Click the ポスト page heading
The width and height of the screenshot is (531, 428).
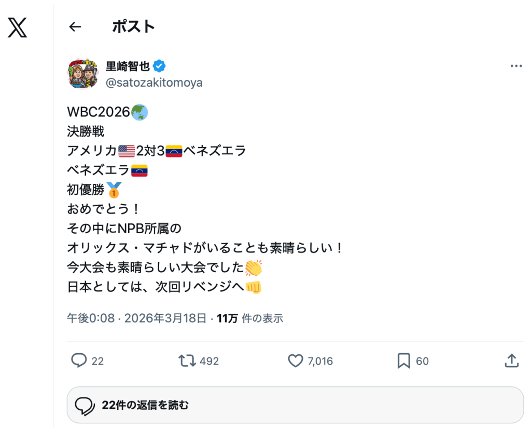[133, 26]
